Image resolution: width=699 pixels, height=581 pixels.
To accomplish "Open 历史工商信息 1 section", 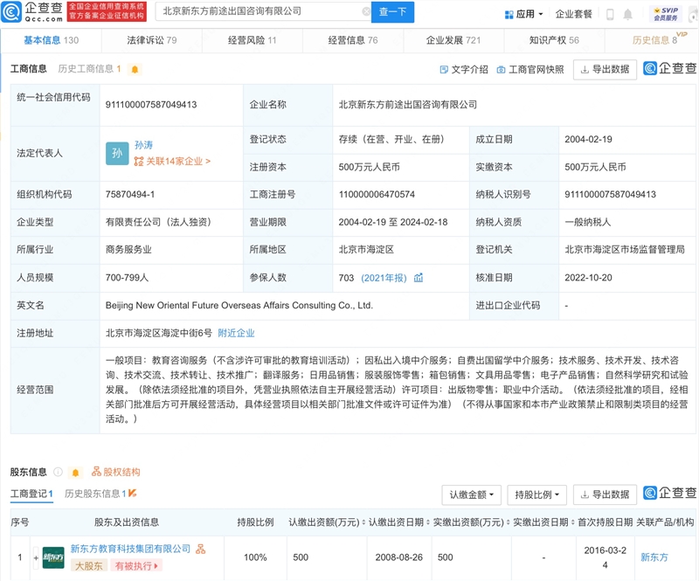I will click(89, 69).
